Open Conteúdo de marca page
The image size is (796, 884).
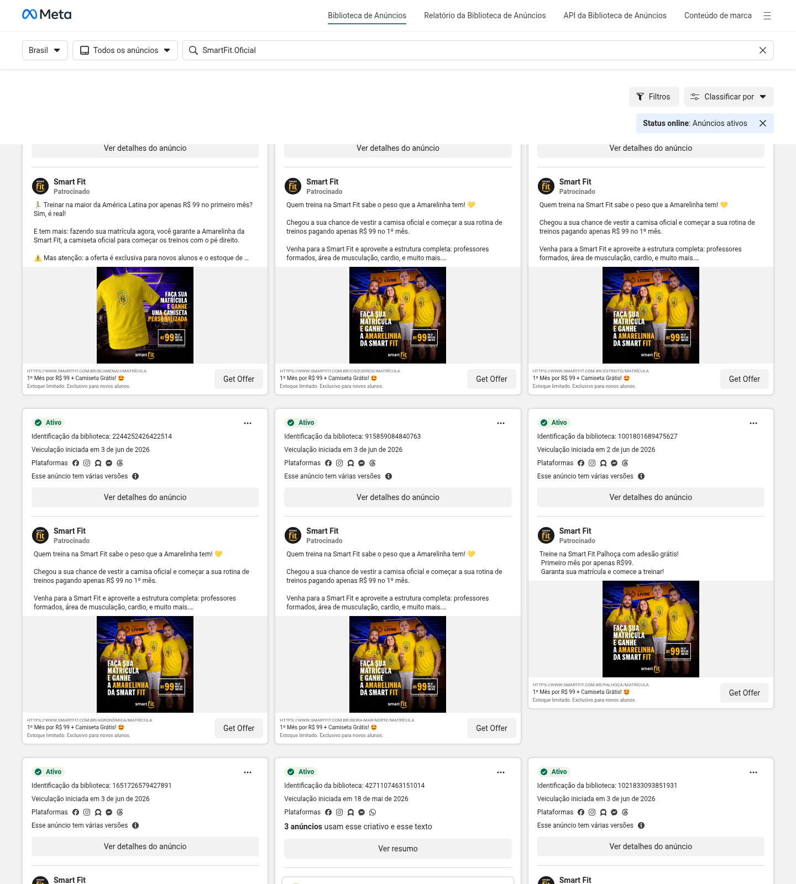(x=718, y=15)
